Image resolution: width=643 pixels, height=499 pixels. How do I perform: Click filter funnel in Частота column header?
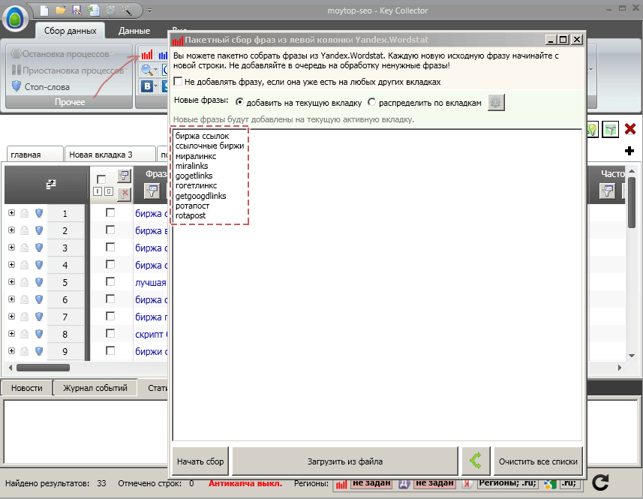[607, 191]
